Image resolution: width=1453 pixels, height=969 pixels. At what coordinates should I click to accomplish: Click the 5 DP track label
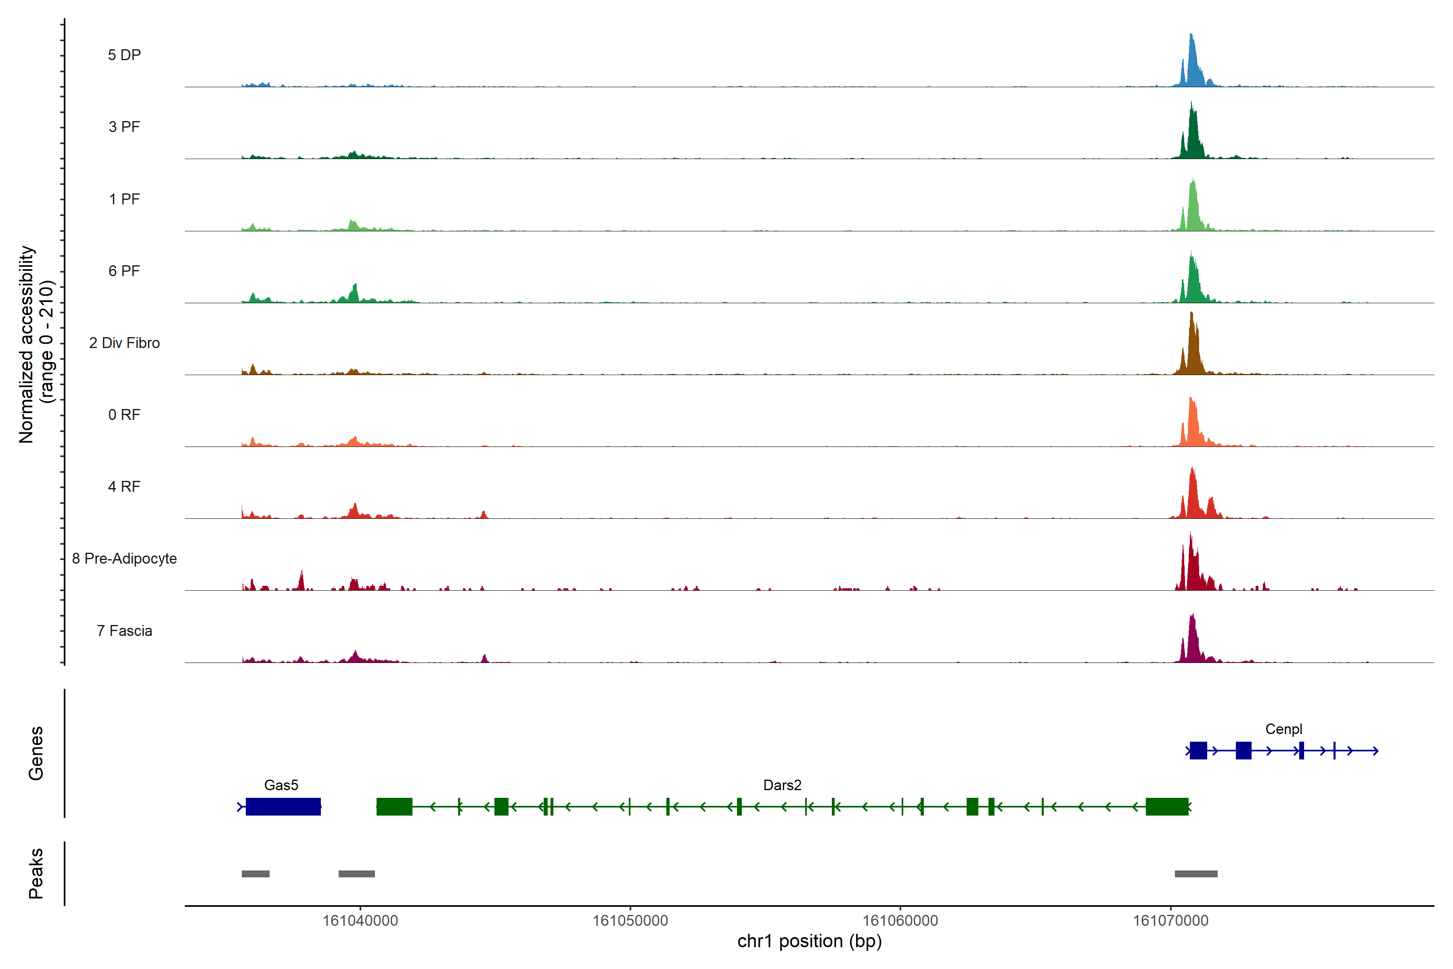coord(124,55)
